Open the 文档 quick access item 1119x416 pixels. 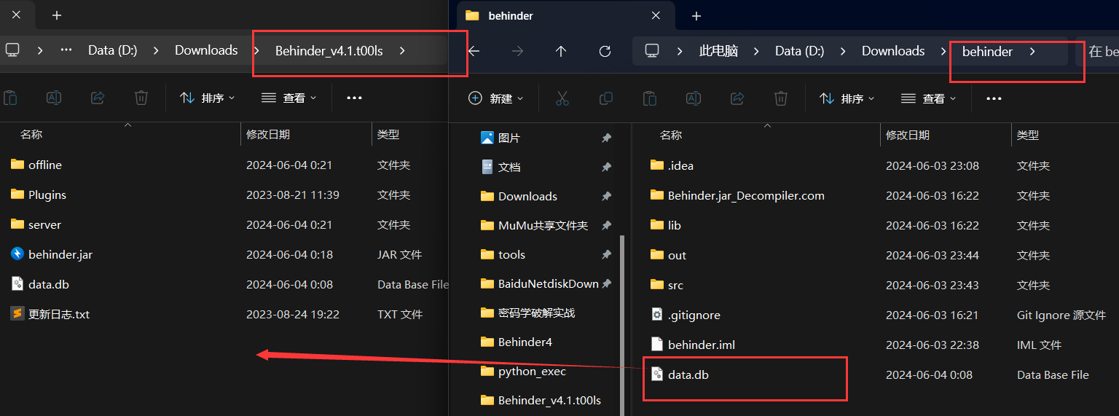click(x=501, y=167)
